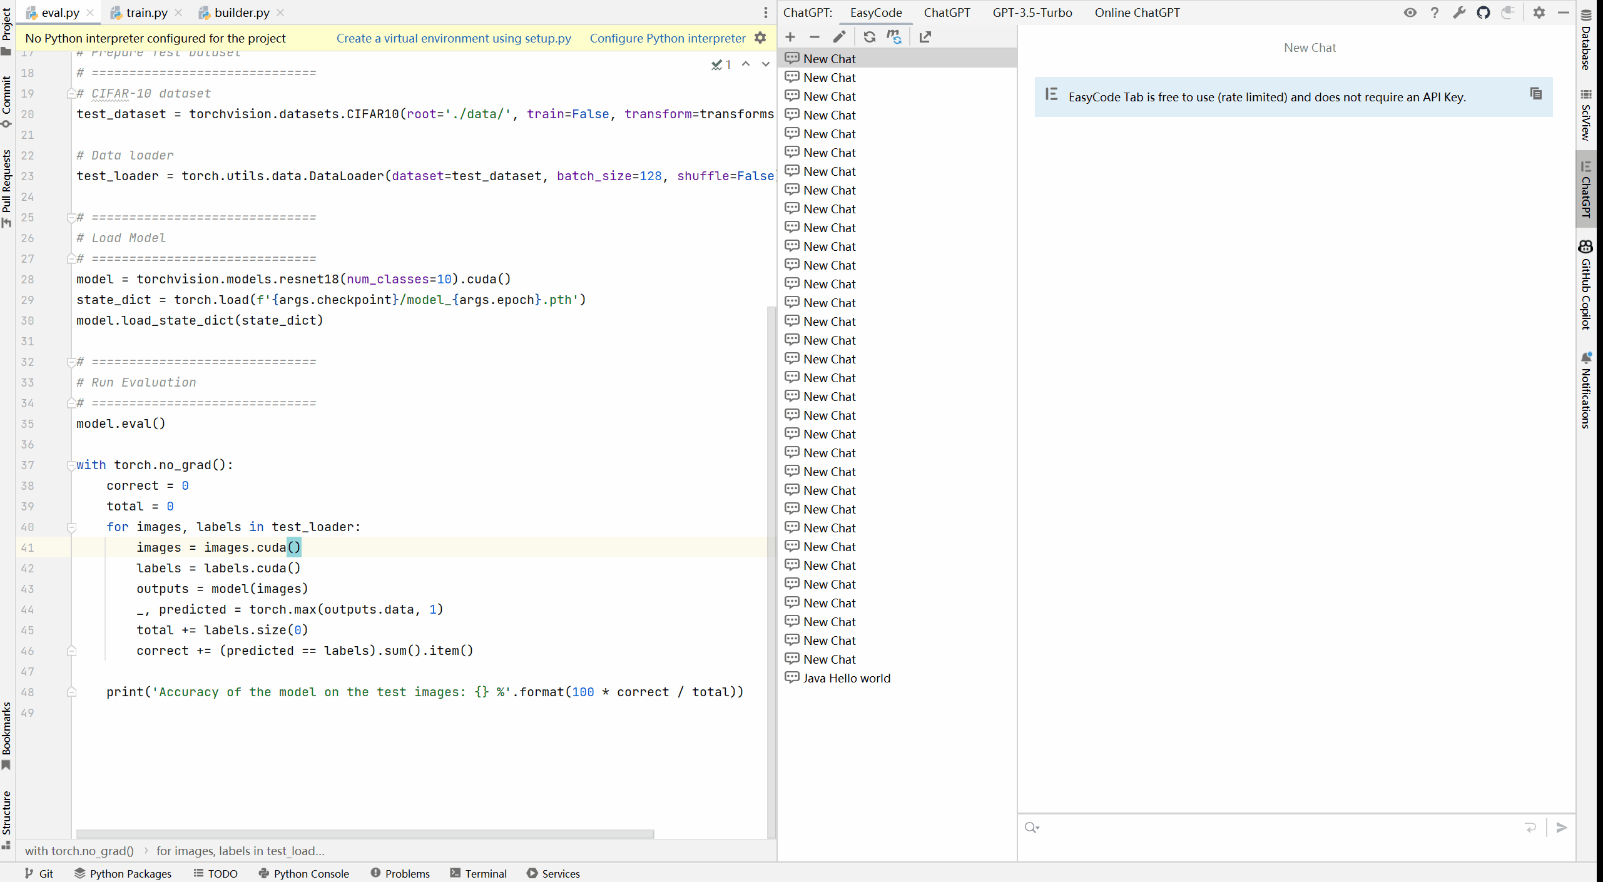Add a new chat with plus icon
The width and height of the screenshot is (1603, 882).
point(790,37)
